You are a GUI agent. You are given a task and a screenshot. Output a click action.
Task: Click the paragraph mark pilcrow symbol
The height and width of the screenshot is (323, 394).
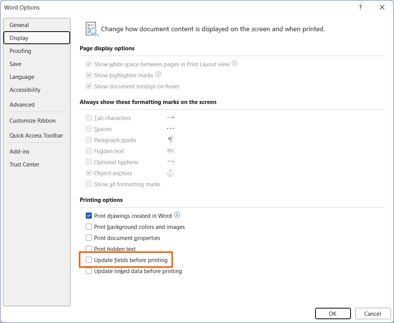[x=171, y=140]
